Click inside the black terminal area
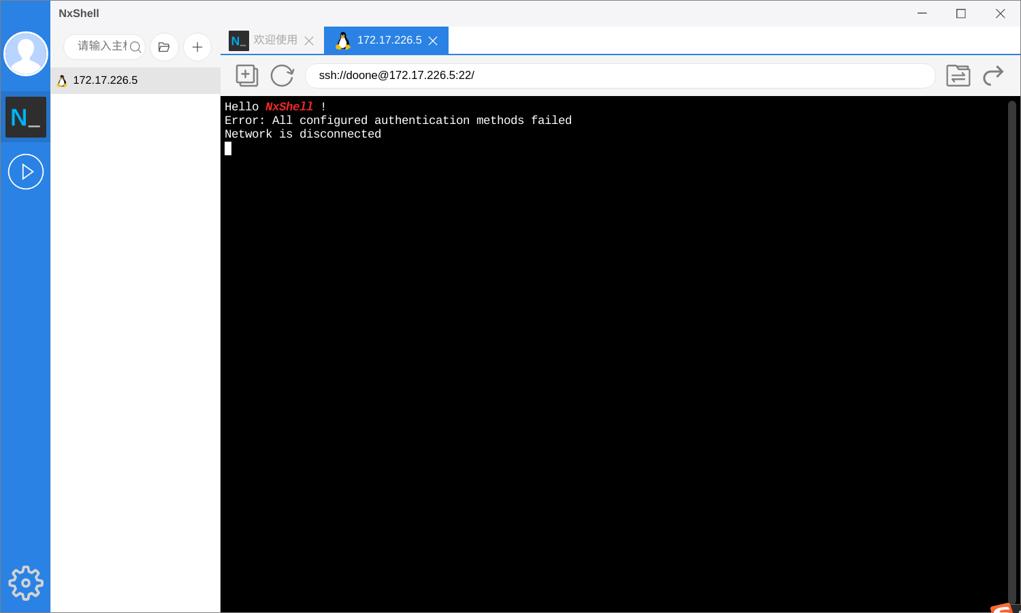The height and width of the screenshot is (613, 1021). coord(613,341)
